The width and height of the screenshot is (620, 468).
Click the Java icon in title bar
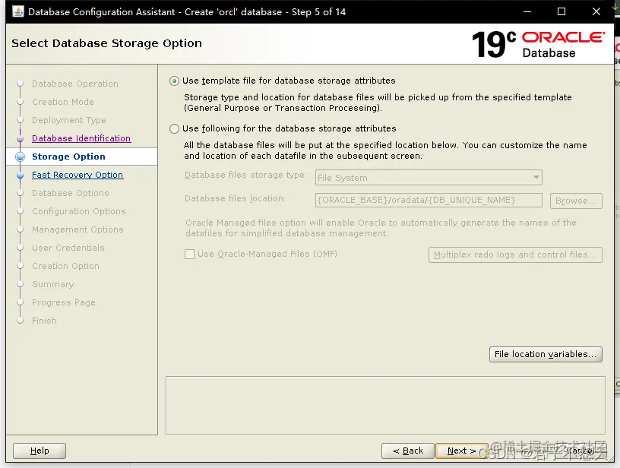click(x=18, y=11)
